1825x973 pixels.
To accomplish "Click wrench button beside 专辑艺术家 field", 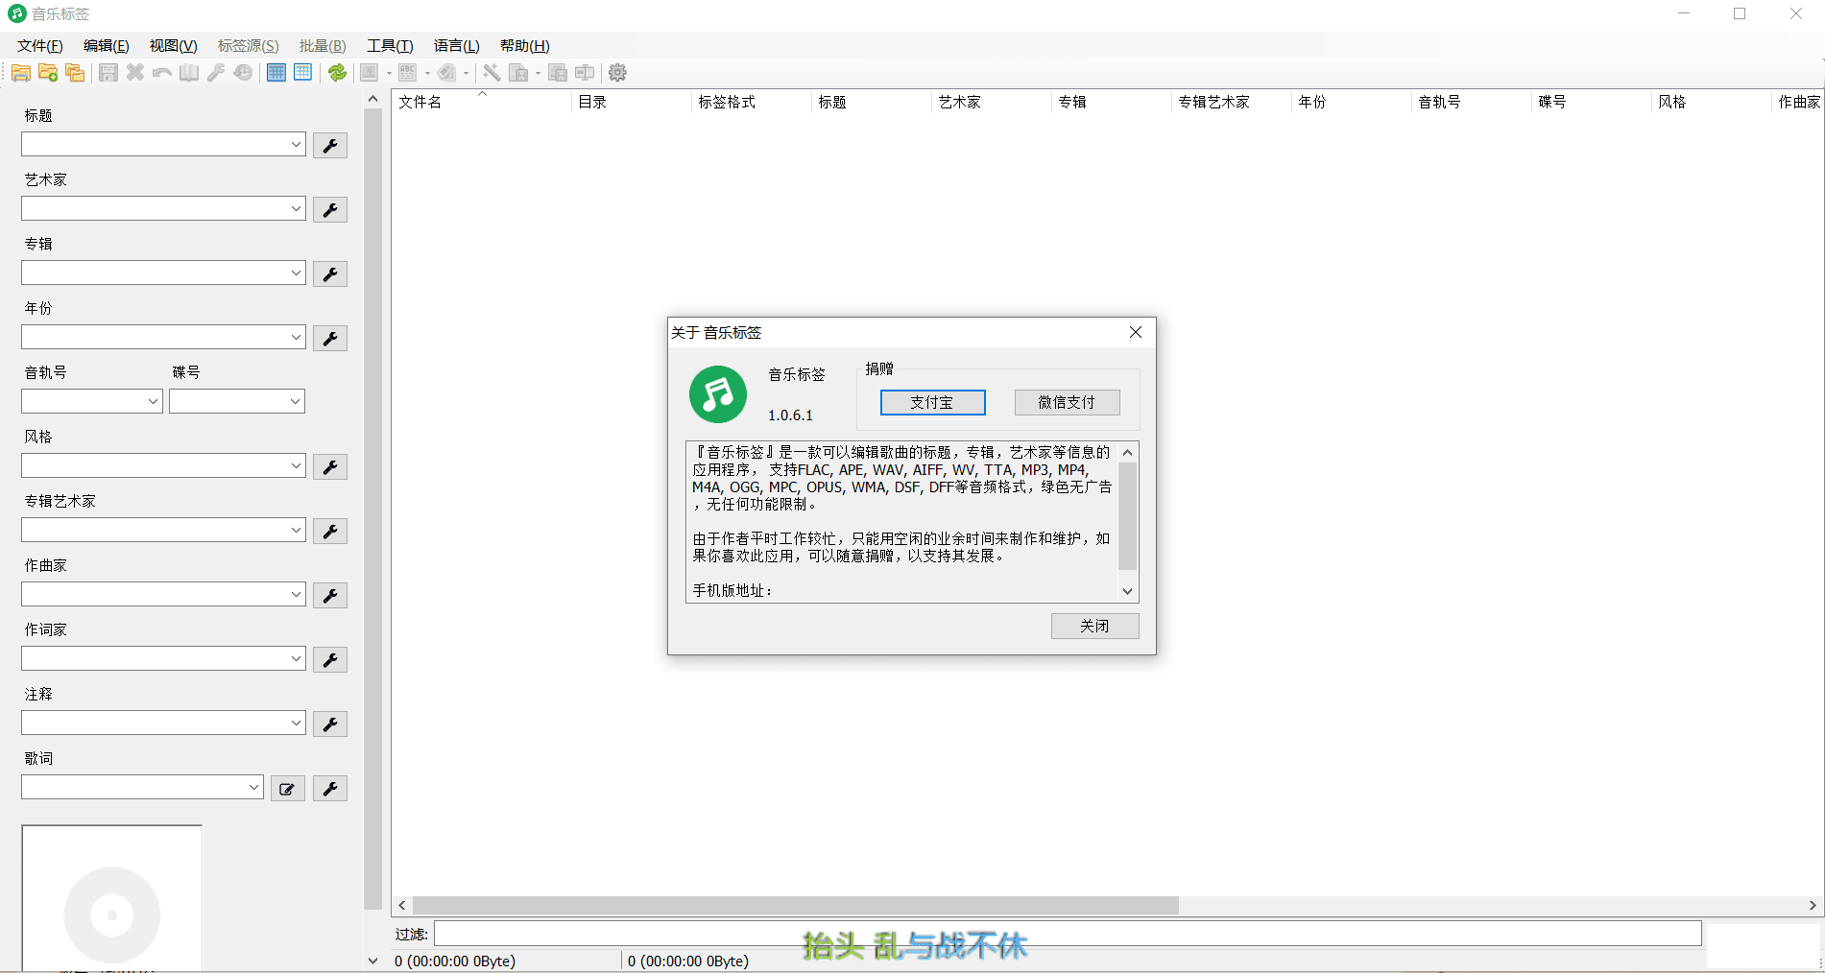I will (330, 531).
